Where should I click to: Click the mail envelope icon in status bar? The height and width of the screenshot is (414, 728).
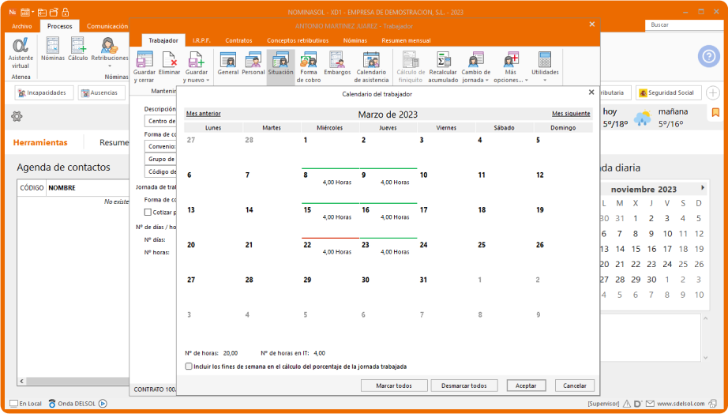pyautogui.click(x=650, y=403)
